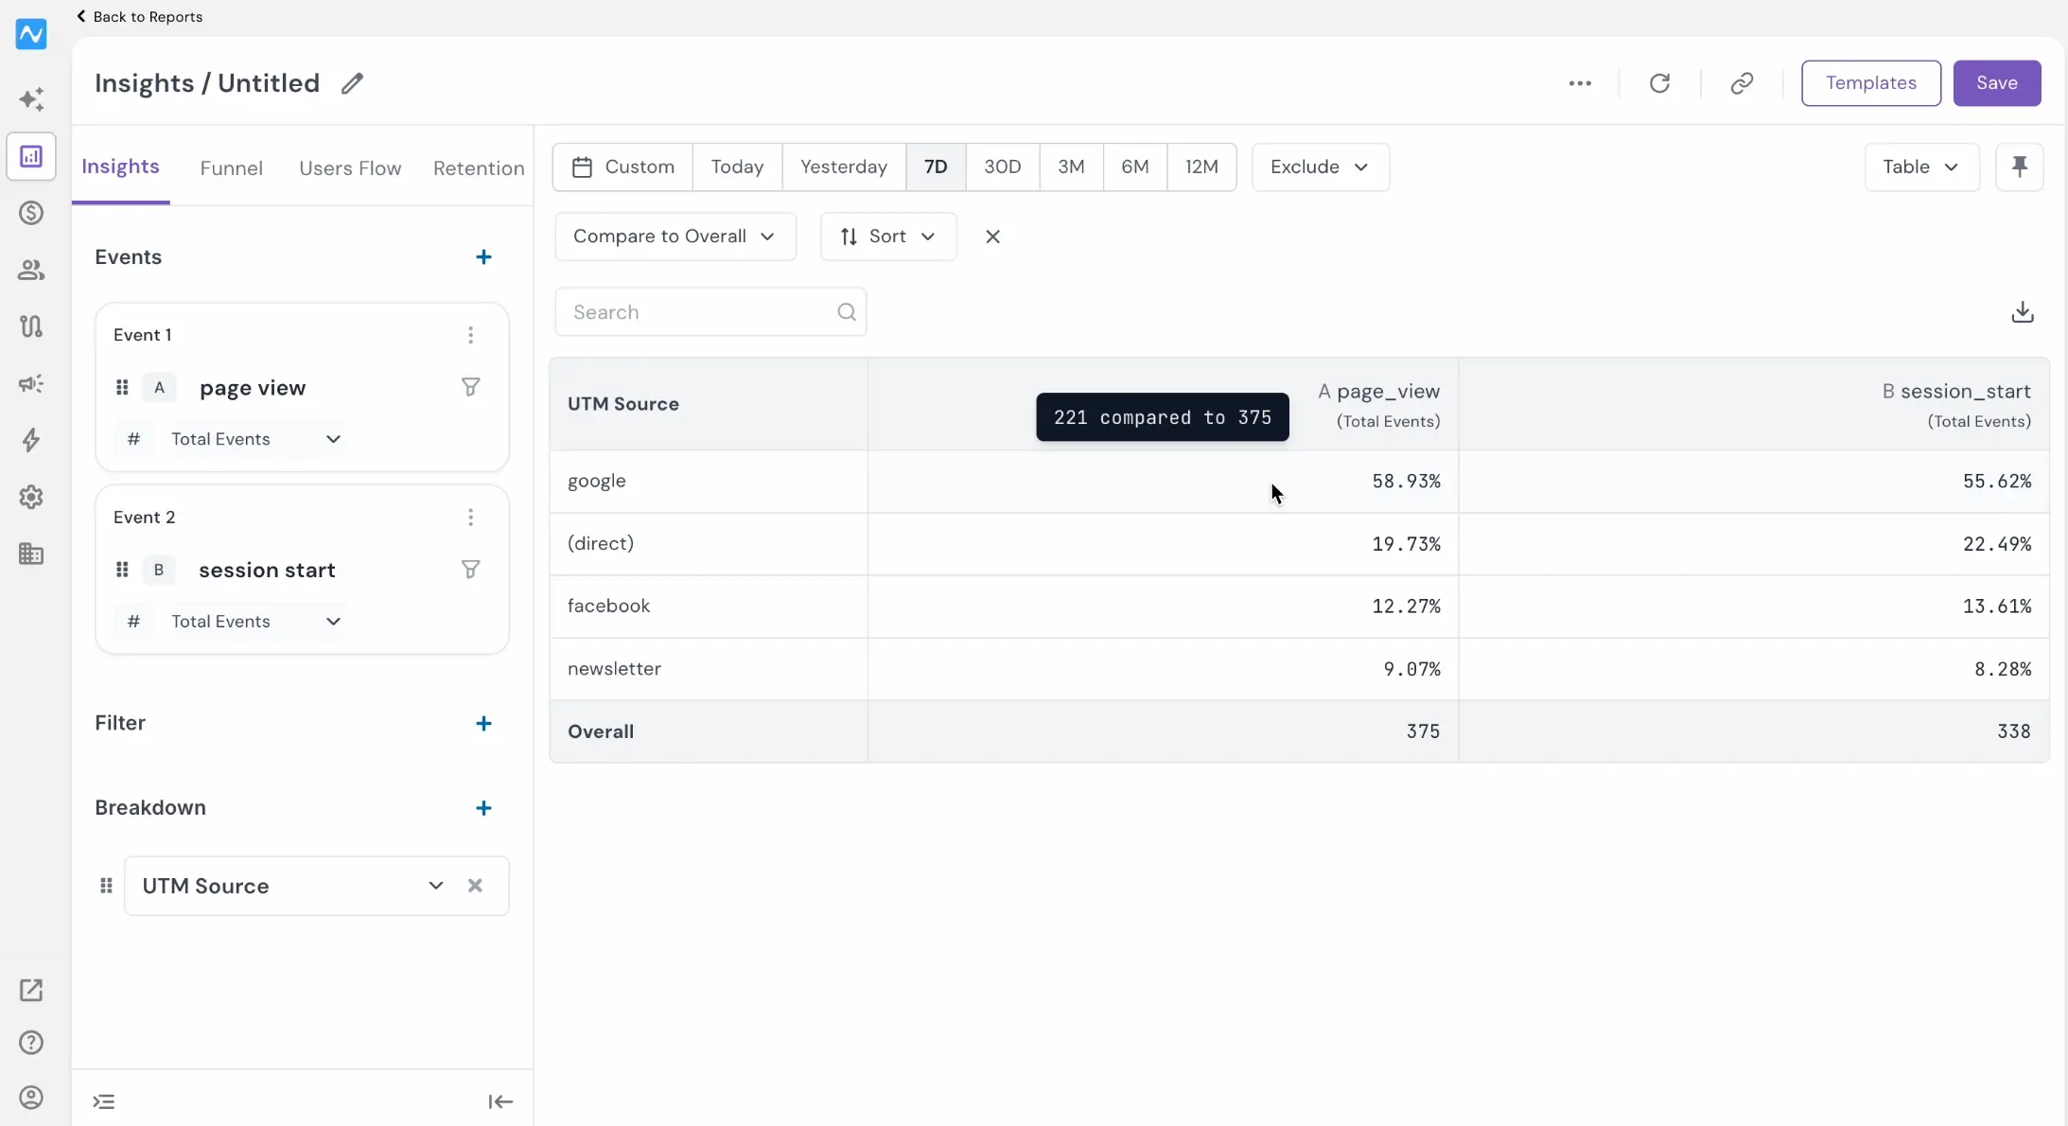Refresh the report data
This screenshot has height=1126, width=2068.
tap(1659, 83)
